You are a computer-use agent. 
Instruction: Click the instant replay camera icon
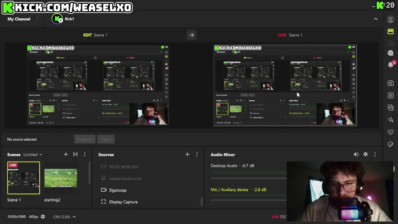coord(391,95)
